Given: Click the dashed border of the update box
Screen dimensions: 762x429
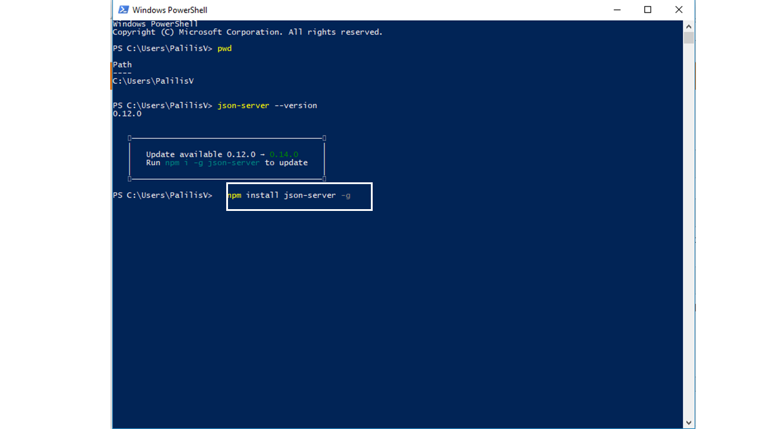Looking at the screenshot, I should coord(226,138).
